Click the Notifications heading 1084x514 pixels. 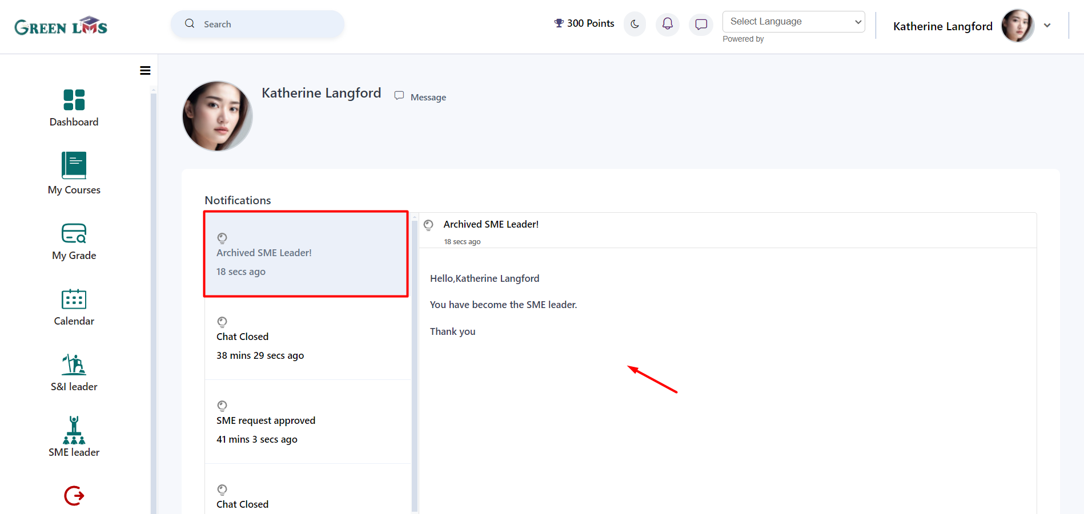pyautogui.click(x=238, y=200)
